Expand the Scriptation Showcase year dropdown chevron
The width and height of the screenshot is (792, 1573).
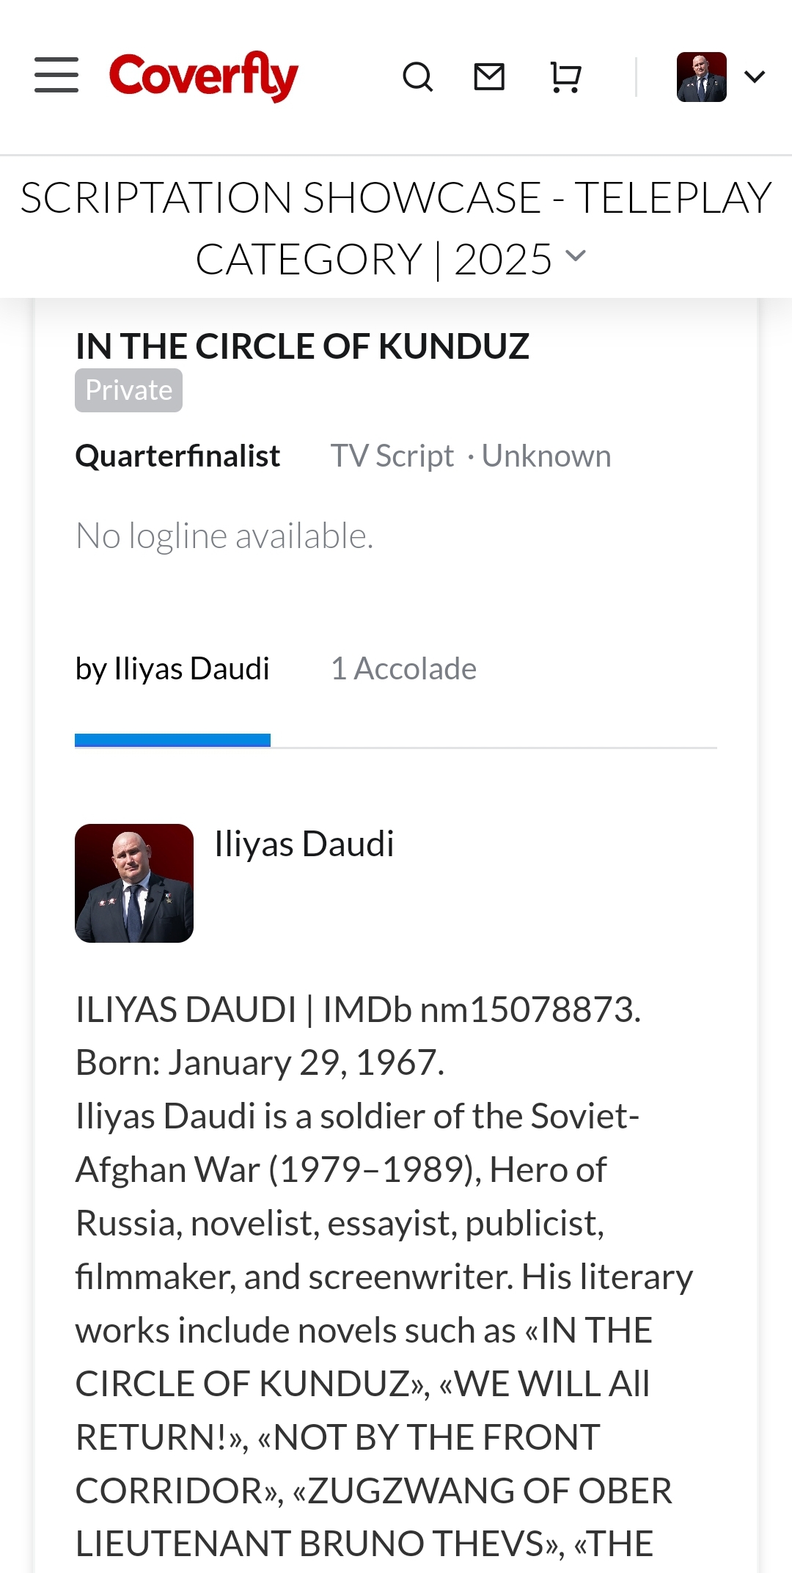pyautogui.click(x=576, y=256)
